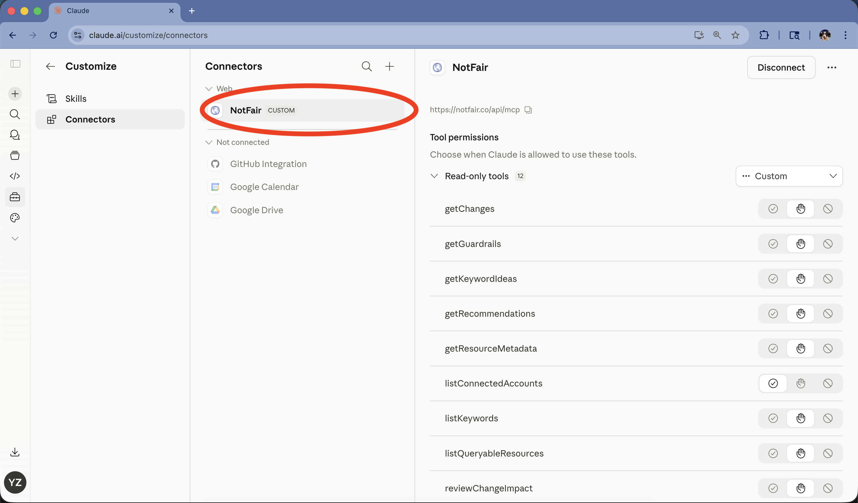Open the palette icon in left rail

click(15, 218)
